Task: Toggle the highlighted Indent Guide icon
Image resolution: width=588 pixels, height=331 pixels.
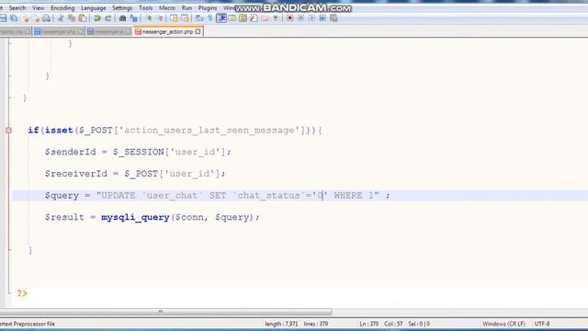Action: coord(221,18)
